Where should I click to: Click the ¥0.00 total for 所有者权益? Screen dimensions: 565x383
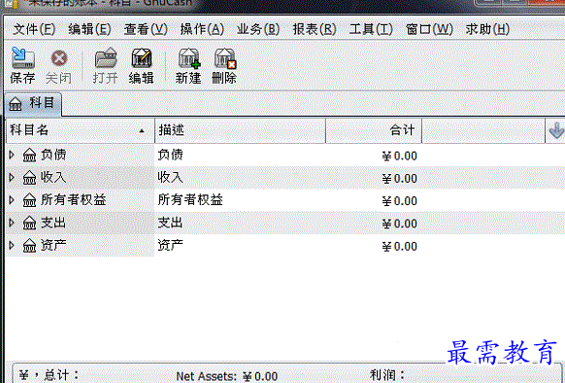click(400, 201)
